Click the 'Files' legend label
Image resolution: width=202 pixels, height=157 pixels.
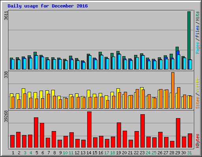click(198, 31)
